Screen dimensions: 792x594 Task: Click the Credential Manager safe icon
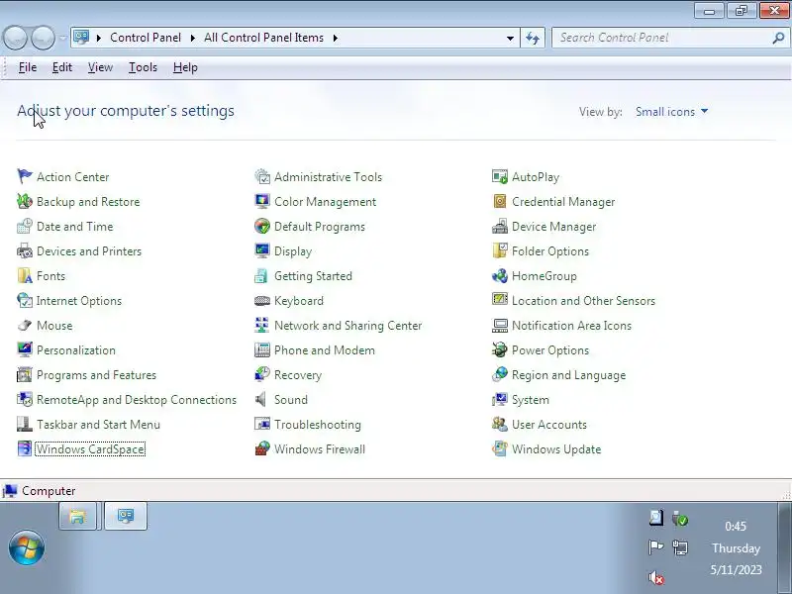click(500, 202)
